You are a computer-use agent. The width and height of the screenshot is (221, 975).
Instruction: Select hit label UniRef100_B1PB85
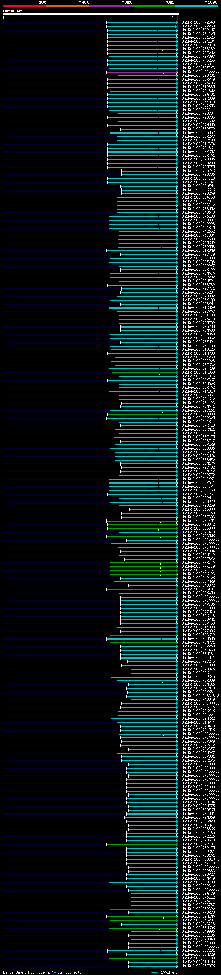(198, 87)
